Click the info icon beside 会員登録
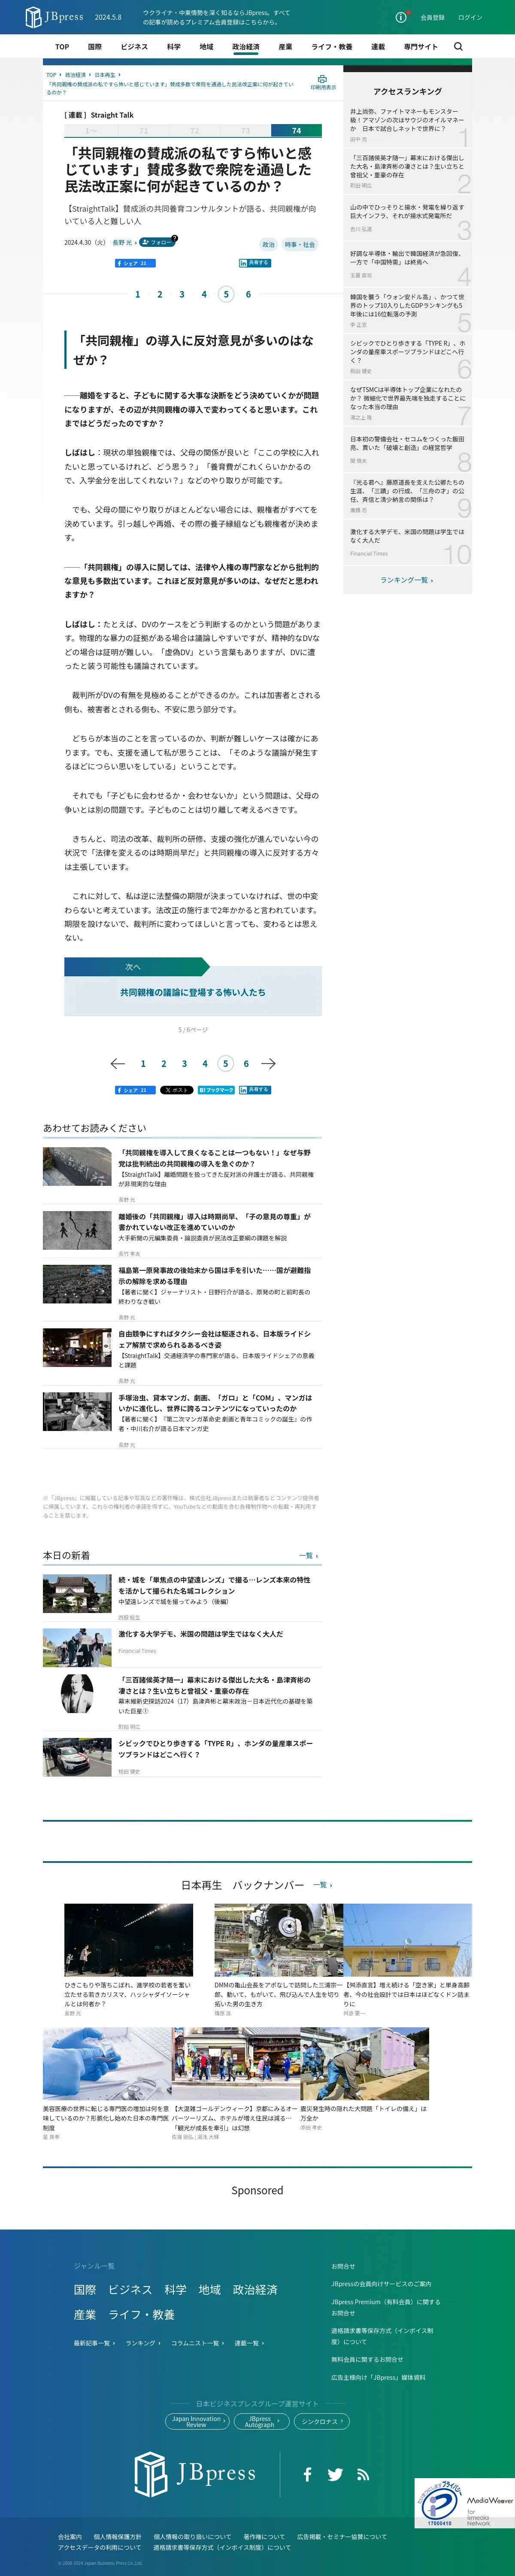 pos(400,17)
